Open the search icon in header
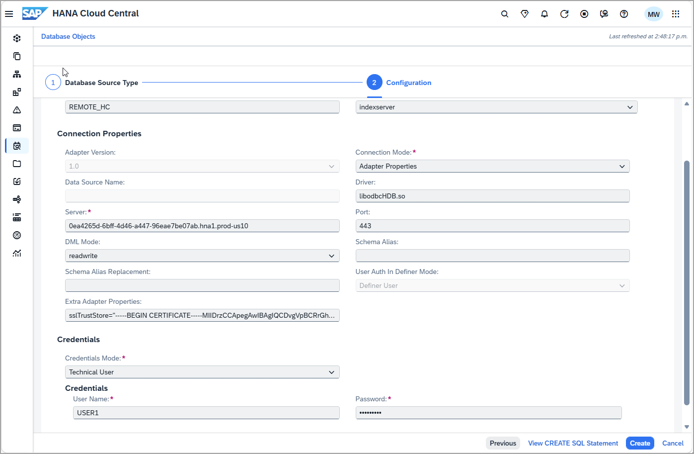This screenshot has width=694, height=454. coord(505,14)
